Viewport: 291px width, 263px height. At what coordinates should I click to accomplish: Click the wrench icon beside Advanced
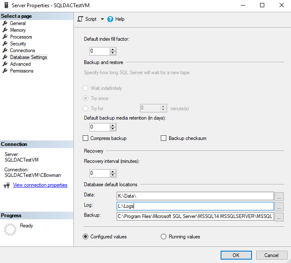[5, 64]
